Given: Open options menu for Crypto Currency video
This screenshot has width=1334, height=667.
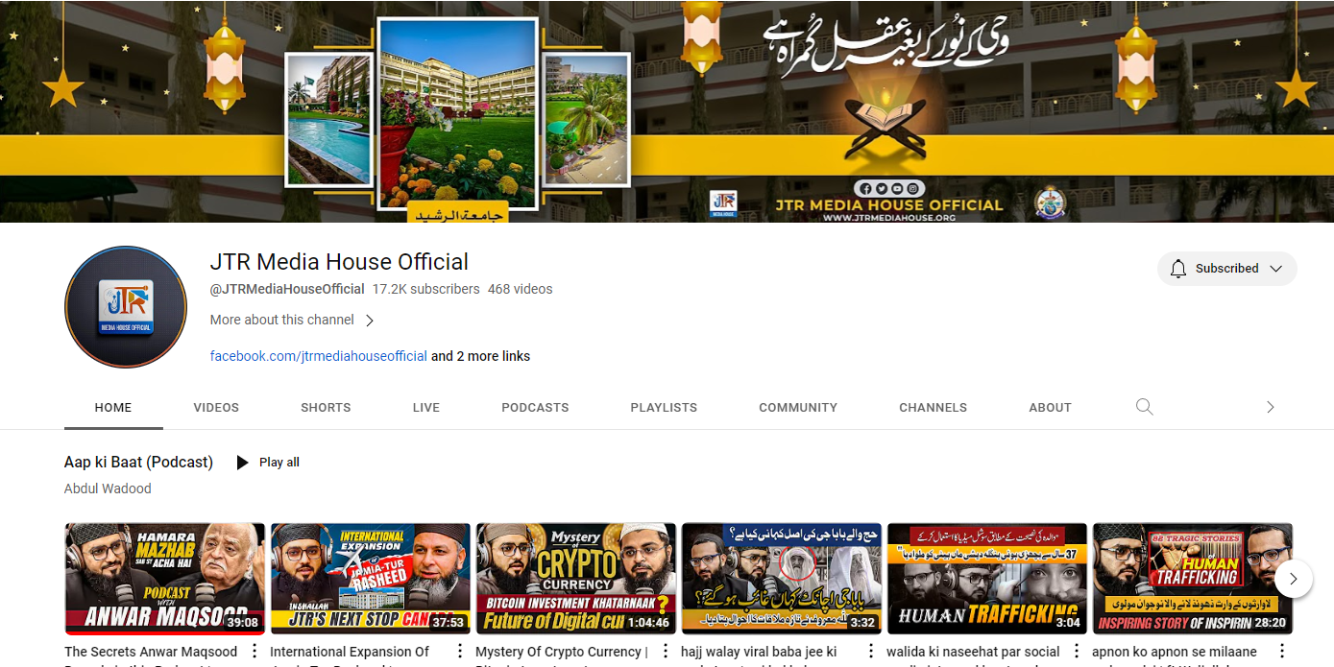Looking at the screenshot, I should (665, 652).
